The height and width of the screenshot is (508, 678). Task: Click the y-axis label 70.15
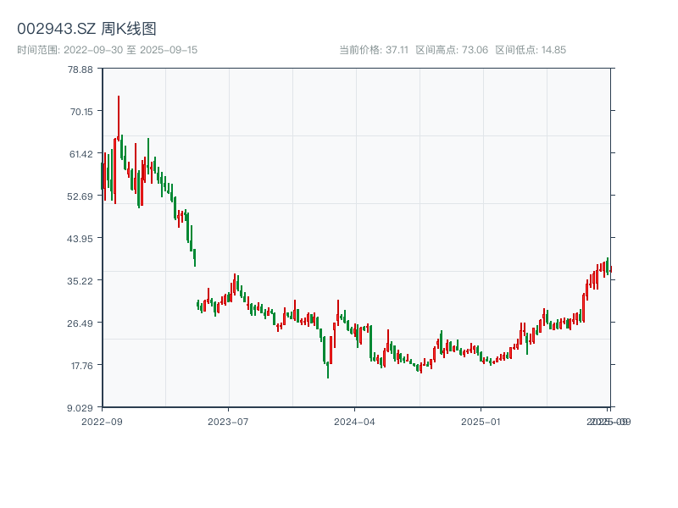click(81, 112)
